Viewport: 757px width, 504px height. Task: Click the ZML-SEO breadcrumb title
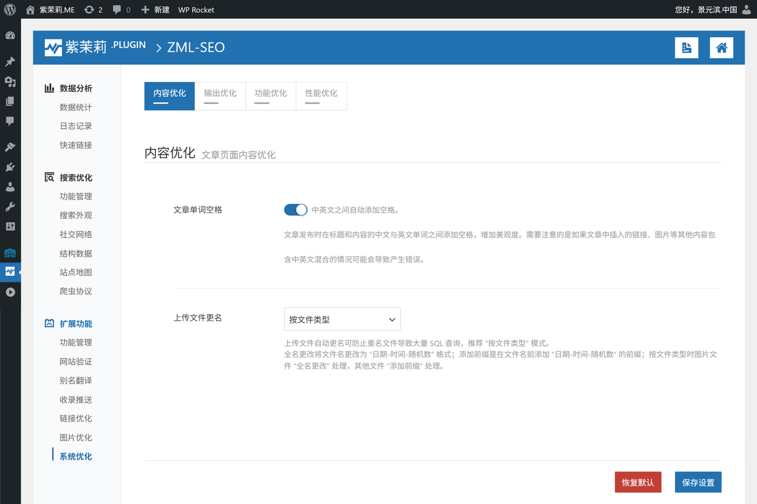196,48
